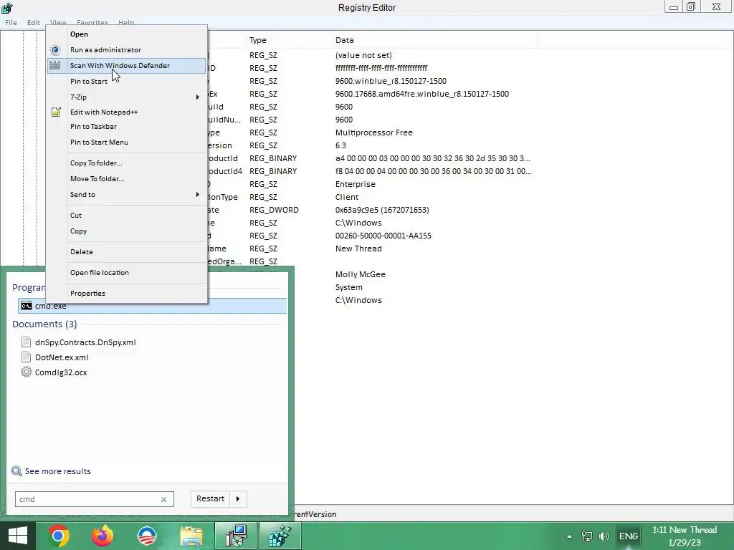Click the Notepad++ icon in context menu
Image resolution: width=734 pixels, height=550 pixels.
pyautogui.click(x=56, y=112)
